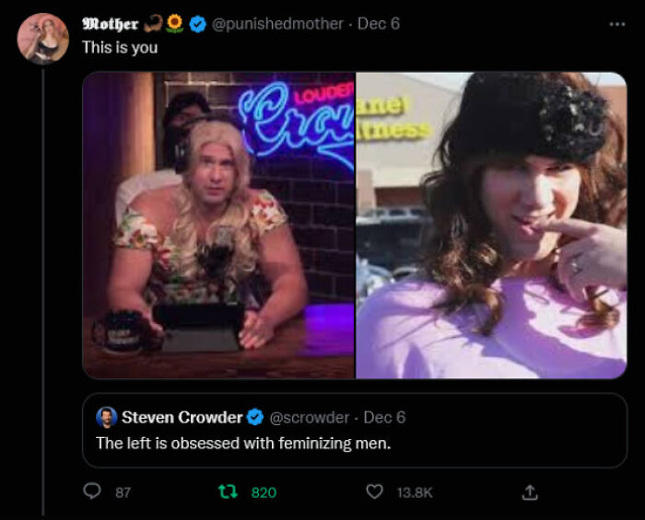Viewport: 645px width, 520px height.
Task: Click Mother's profile avatar picture
Action: 43,39
